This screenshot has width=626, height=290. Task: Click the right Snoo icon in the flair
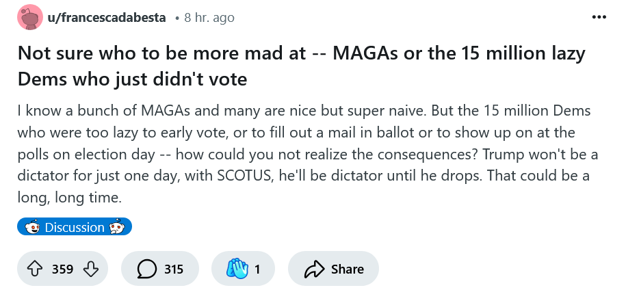116,227
